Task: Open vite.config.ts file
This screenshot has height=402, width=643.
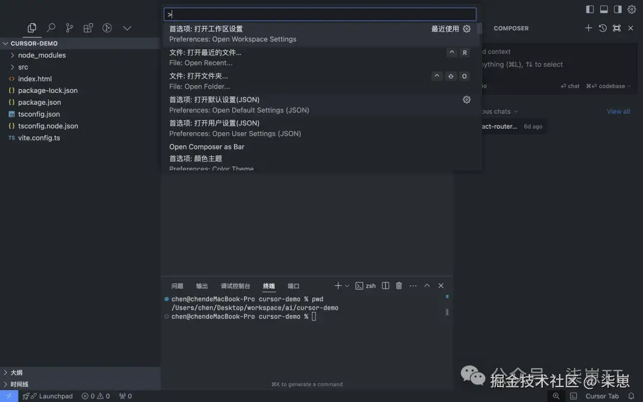Action: point(80,138)
